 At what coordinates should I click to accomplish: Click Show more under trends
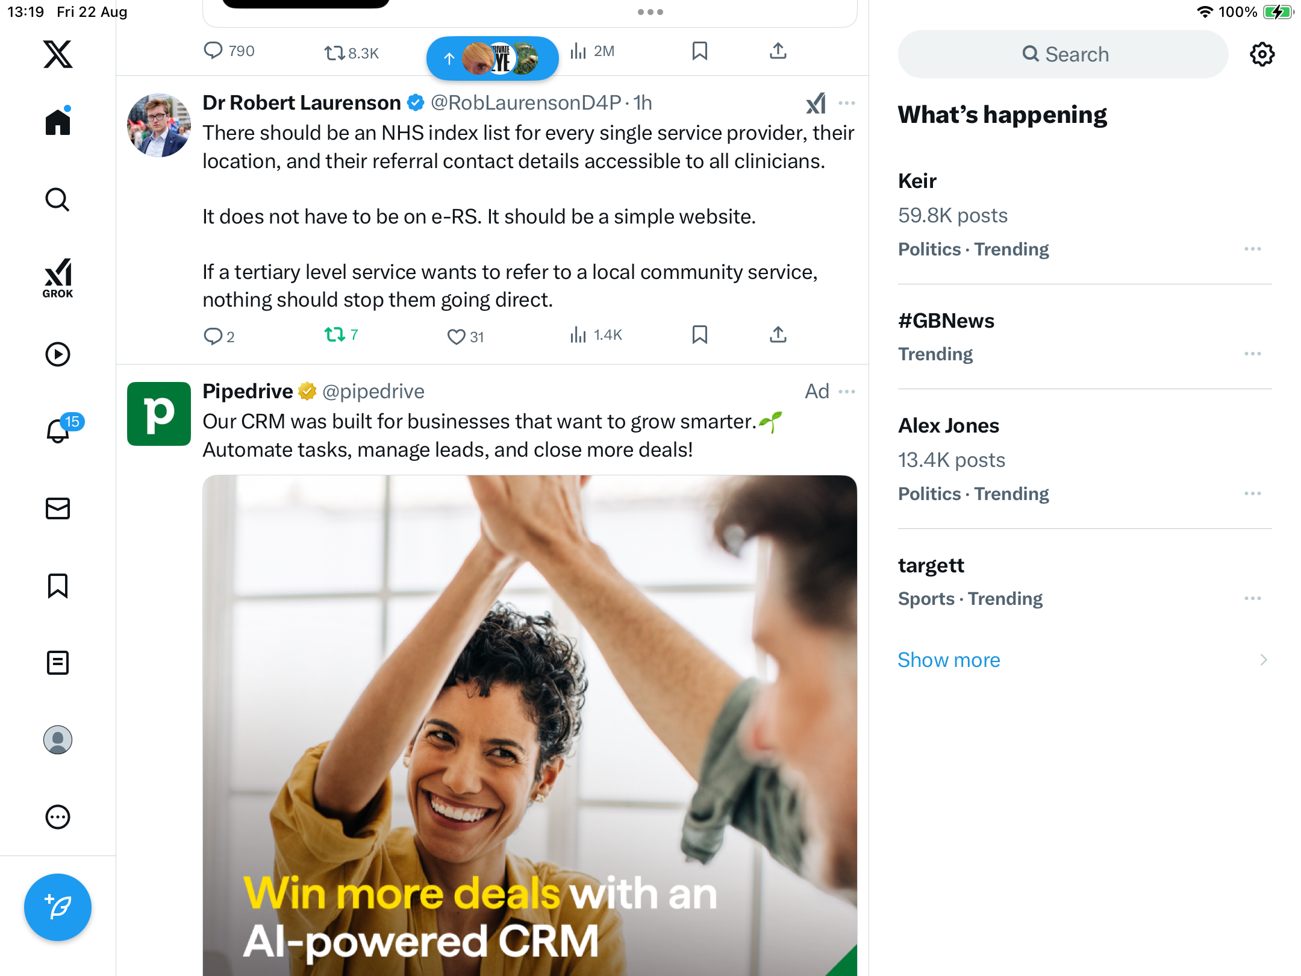pos(949,660)
